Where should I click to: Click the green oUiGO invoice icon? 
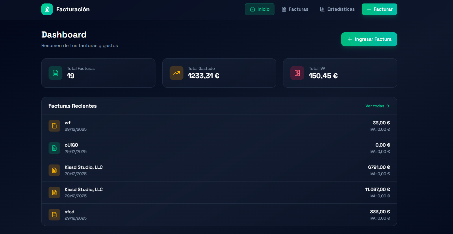54,148
